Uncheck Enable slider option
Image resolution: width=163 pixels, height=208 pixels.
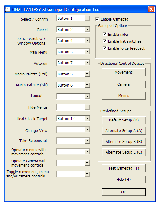click(x=104, y=34)
